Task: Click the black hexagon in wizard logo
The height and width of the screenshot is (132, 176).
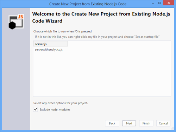Action: [x=12, y=25]
